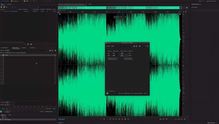The width and height of the screenshot is (219, 124).
Task: Select the History tab
Action: point(3,115)
